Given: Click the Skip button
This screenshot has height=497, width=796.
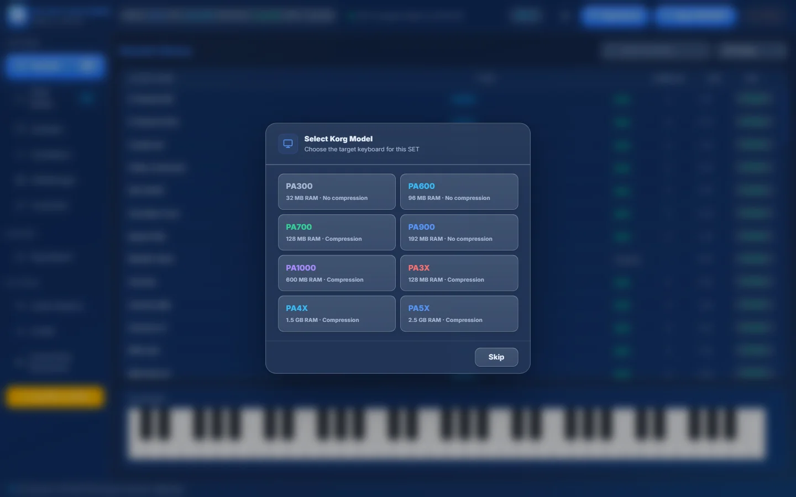Looking at the screenshot, I should pos(496,357).
